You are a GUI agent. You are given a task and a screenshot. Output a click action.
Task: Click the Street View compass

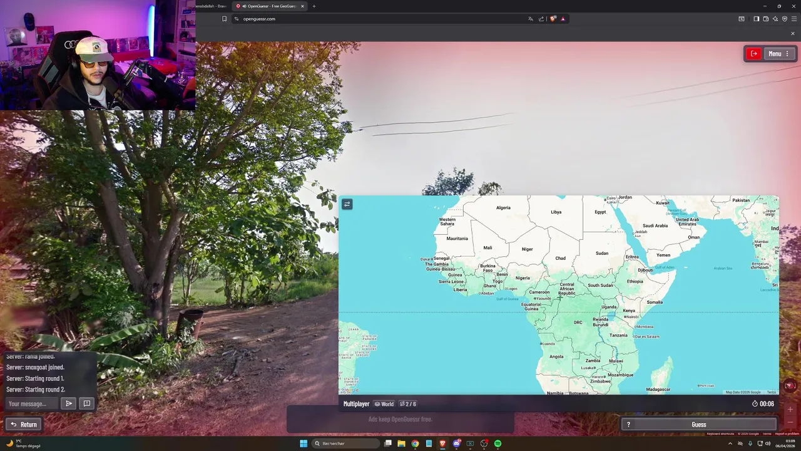click(790, 386)
